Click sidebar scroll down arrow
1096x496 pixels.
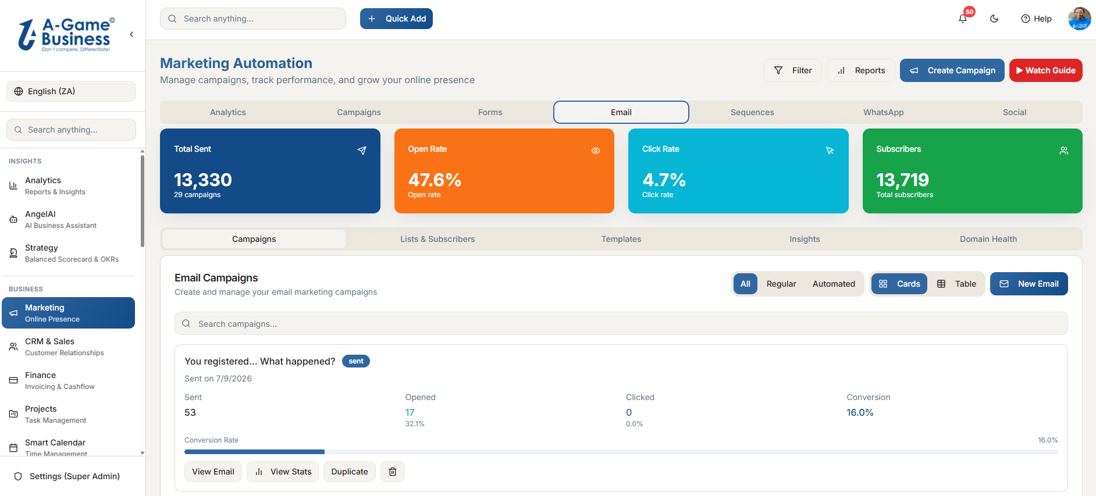(x=143, y=453)
